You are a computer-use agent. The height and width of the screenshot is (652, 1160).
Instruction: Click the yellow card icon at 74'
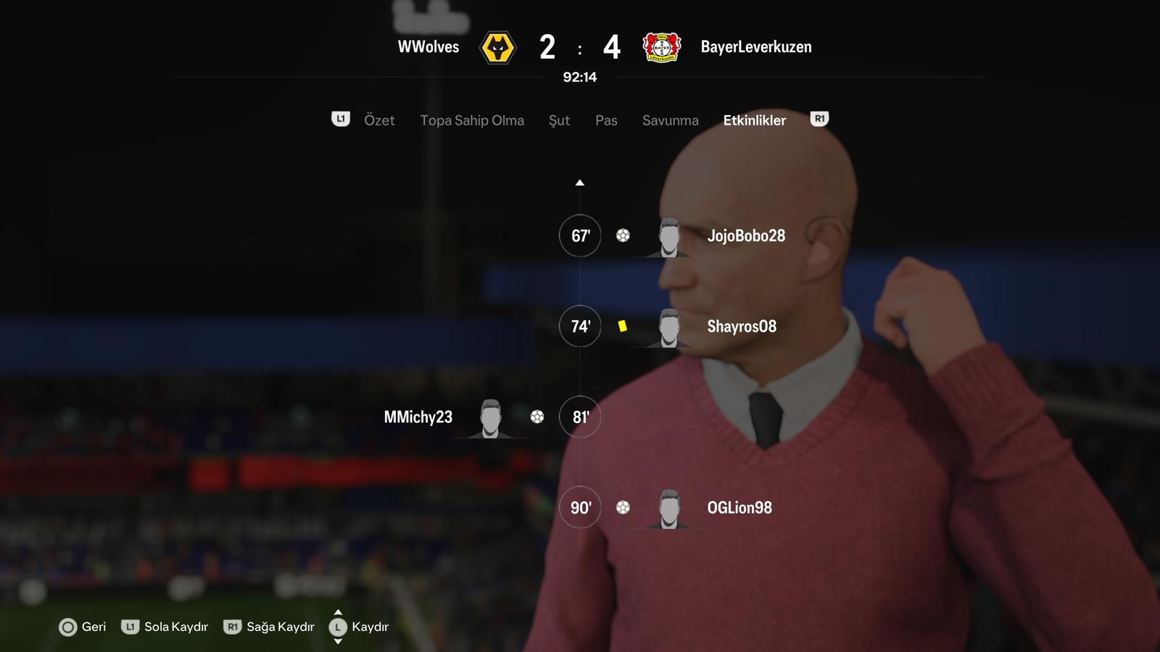pos(622,326)
